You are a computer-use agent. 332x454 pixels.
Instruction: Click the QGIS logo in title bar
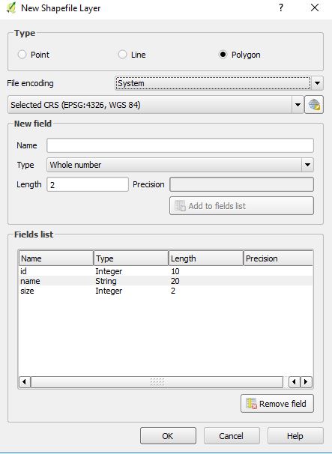click(x=10, y=7)
